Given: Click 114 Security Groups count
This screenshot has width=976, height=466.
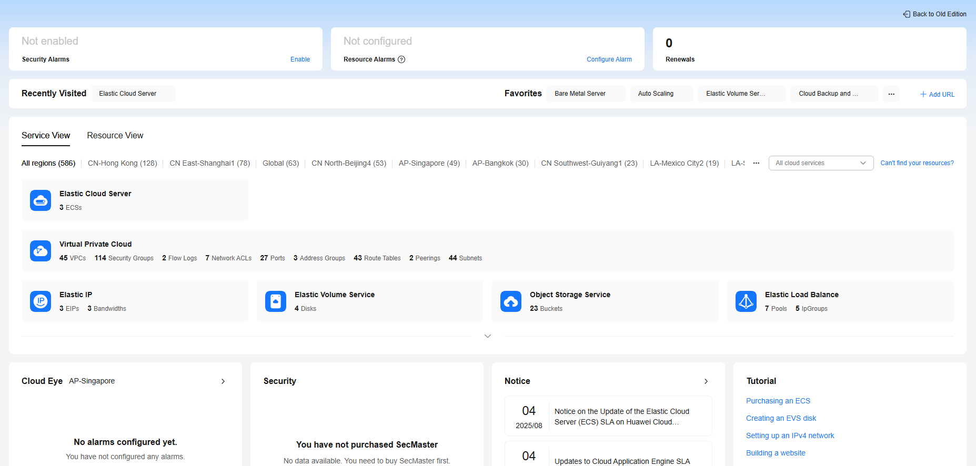Looking at the screenshot, I should coord(124,258).
